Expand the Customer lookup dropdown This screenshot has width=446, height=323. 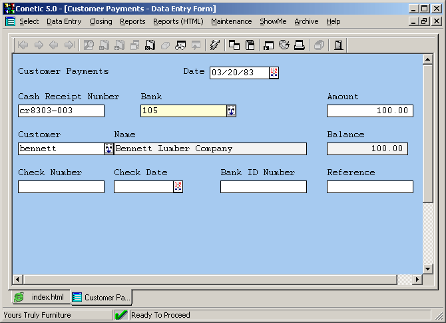(109, 149)
